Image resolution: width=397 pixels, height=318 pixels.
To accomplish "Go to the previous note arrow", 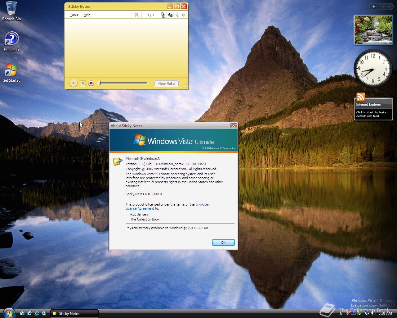I will 177,15.
